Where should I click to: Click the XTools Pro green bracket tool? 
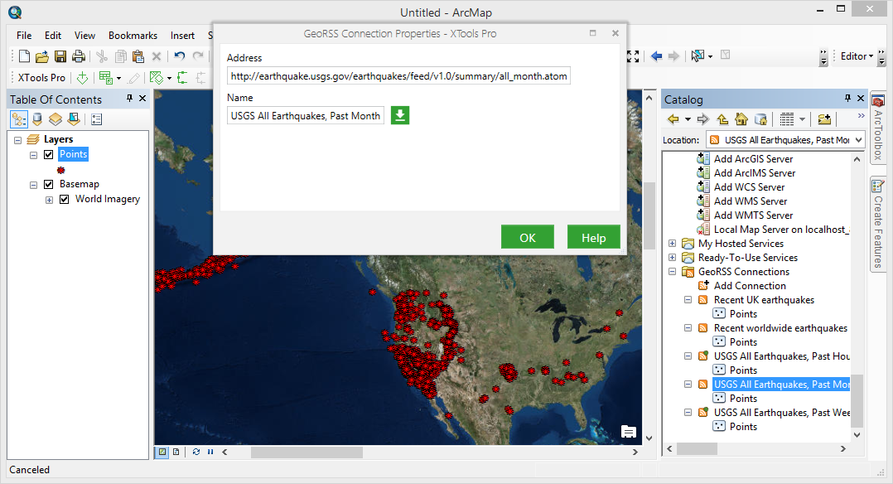coord(182,78)
